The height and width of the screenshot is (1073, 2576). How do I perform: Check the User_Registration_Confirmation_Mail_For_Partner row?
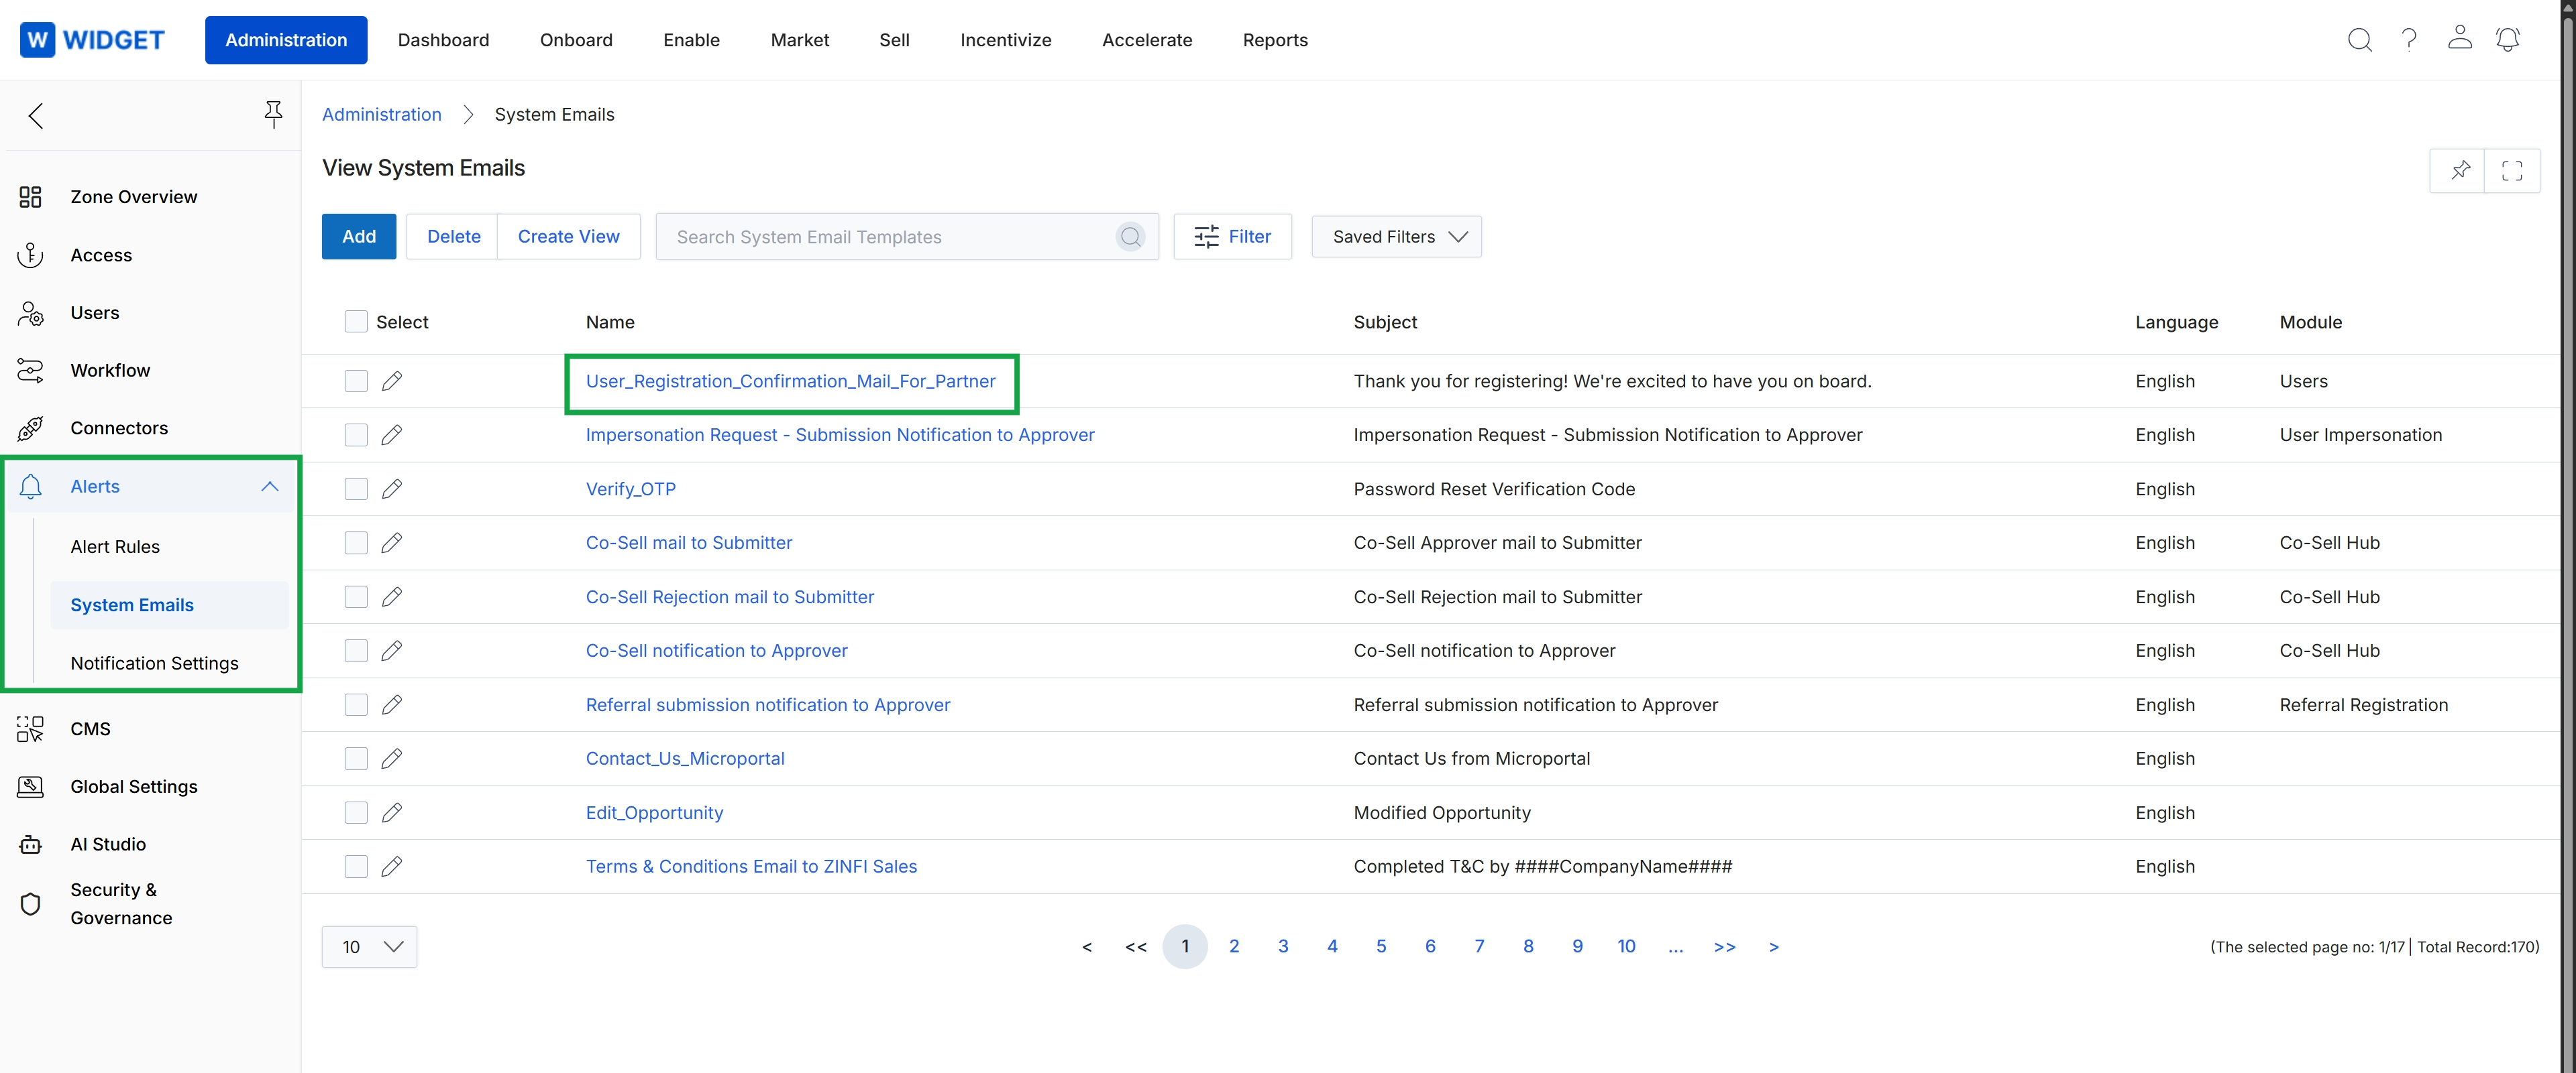coord(356,381)
